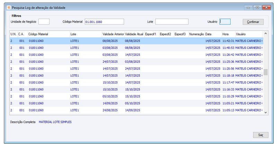
Task: Maximize the Pesquisa Log window
Action: [x=257, y=7]
